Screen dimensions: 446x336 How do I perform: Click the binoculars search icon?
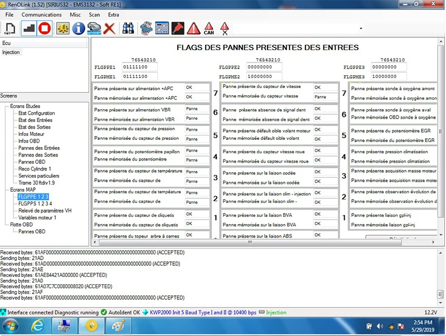(128, 28)
